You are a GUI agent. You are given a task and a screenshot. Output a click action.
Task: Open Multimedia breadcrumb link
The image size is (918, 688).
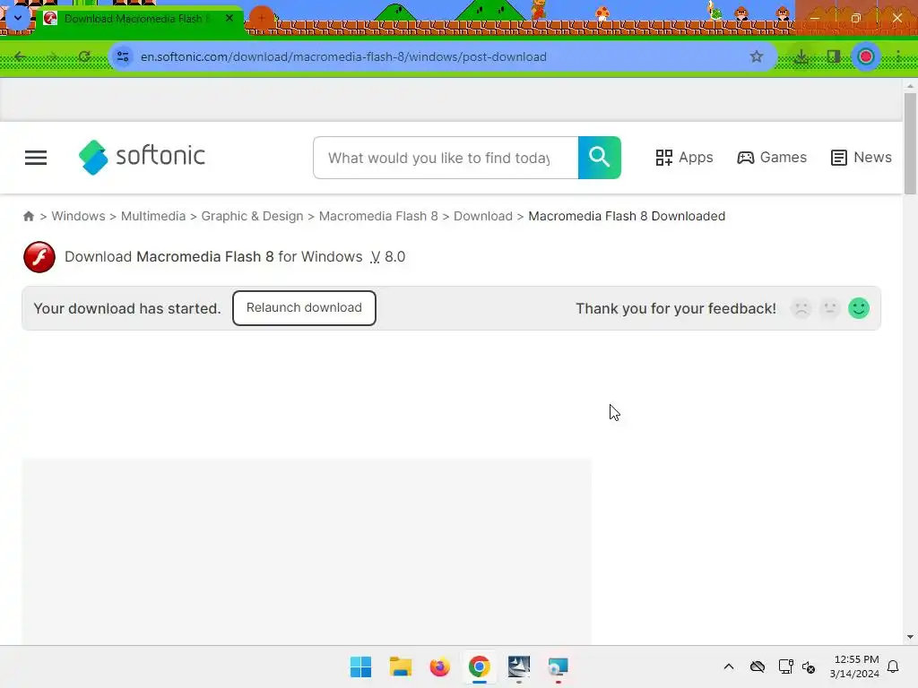(x=152, y=216)
